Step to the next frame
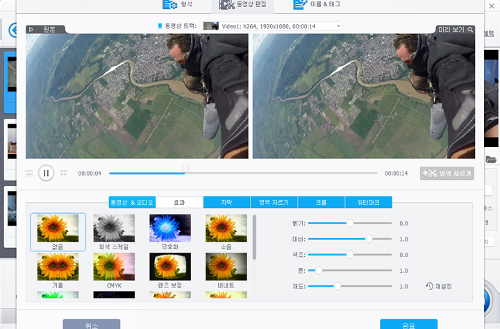 click(x=63, y=173)
